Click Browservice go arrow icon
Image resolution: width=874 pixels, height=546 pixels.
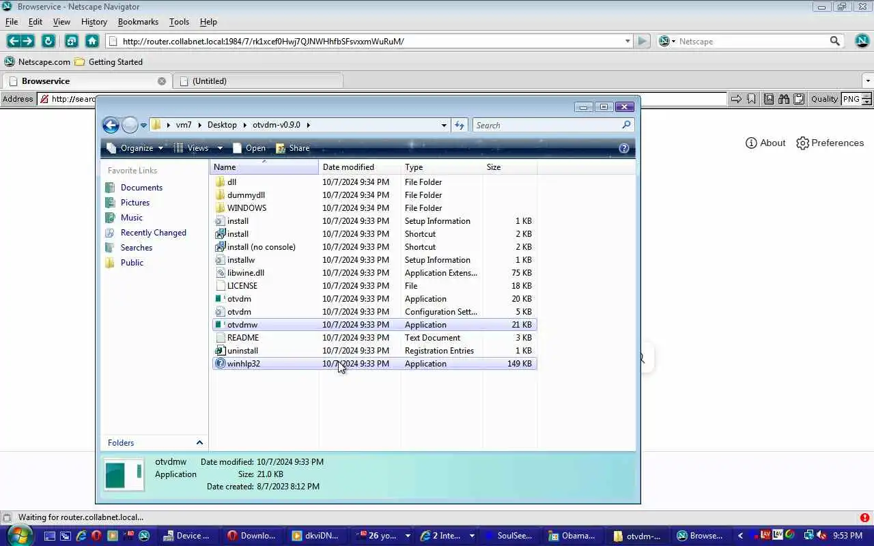pos(736,99)
